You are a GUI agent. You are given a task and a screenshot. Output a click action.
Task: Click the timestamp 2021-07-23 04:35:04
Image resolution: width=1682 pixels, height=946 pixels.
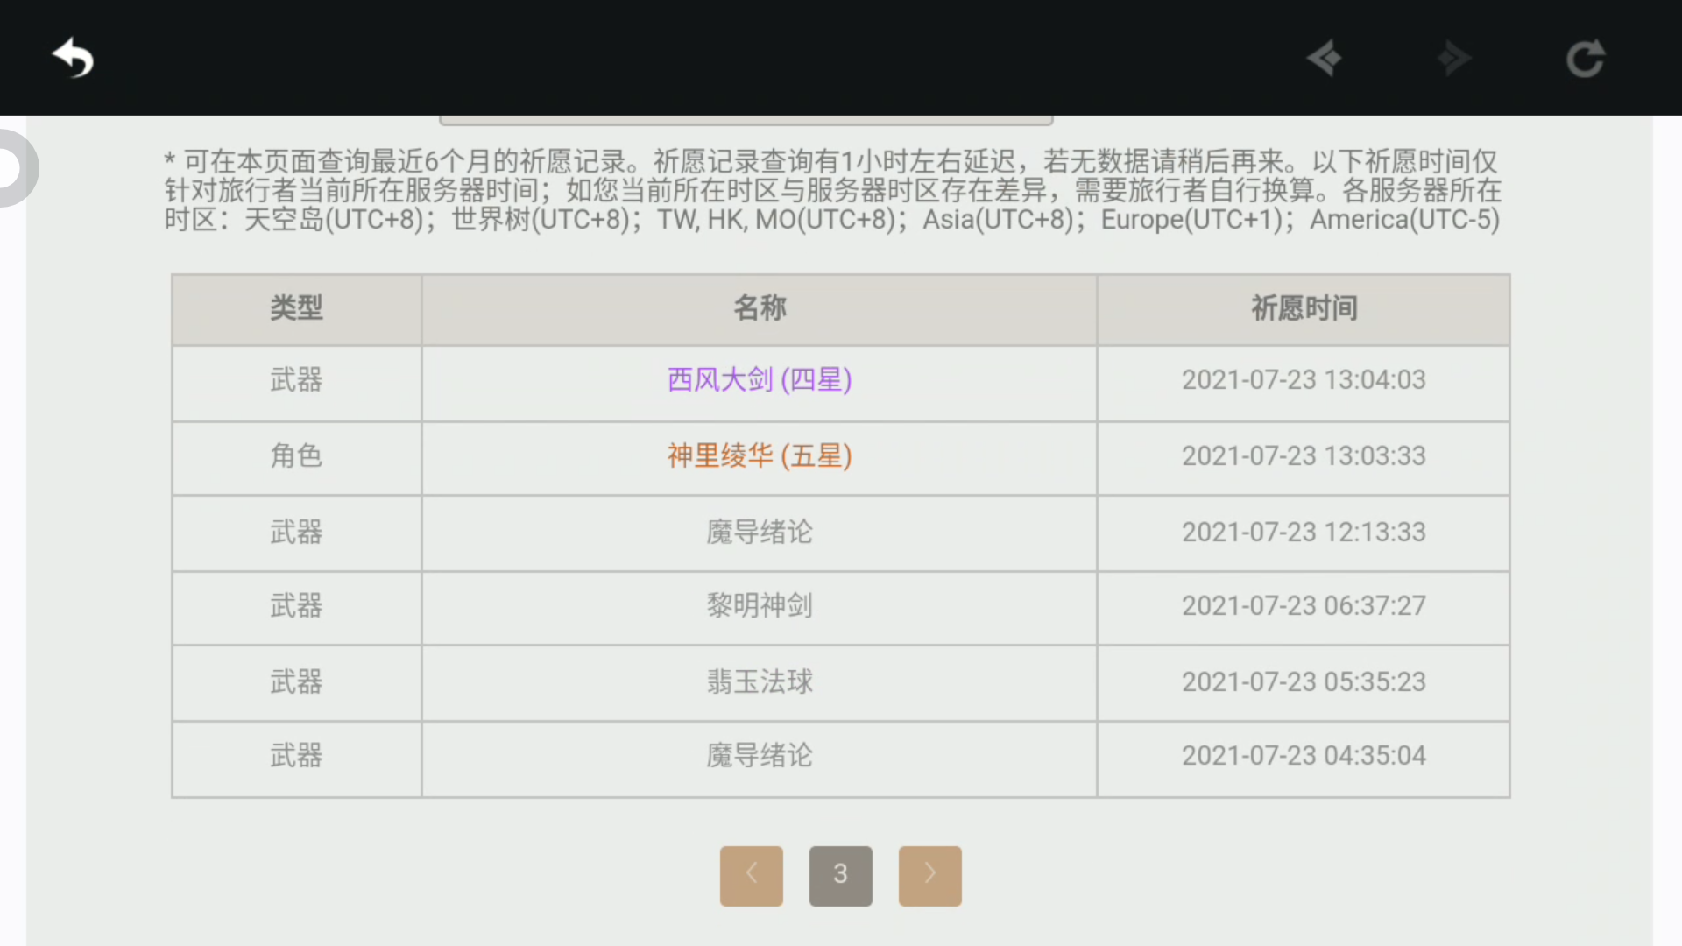1303,756
